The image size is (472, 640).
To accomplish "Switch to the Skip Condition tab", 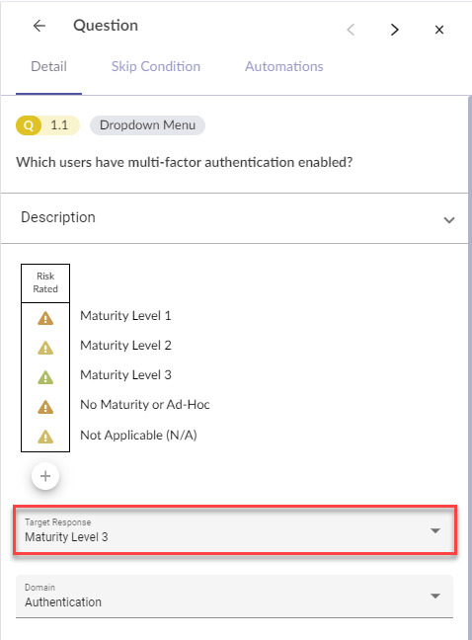I will (156, 66).
